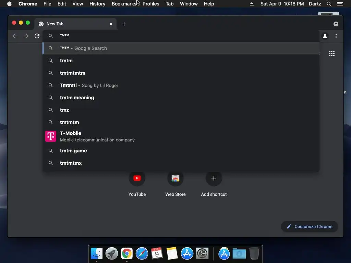Pick 'Tmtmtl - Song by Lil Roger' suggestion
Screen dimensions: 351x263
pyautogui.click(x=181, y=85)
